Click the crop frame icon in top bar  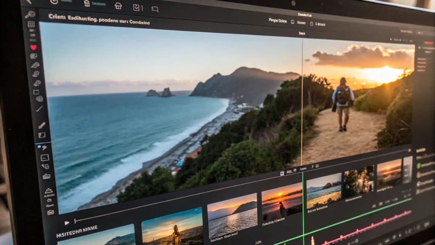pyautogui.click(x=155, y=9)
